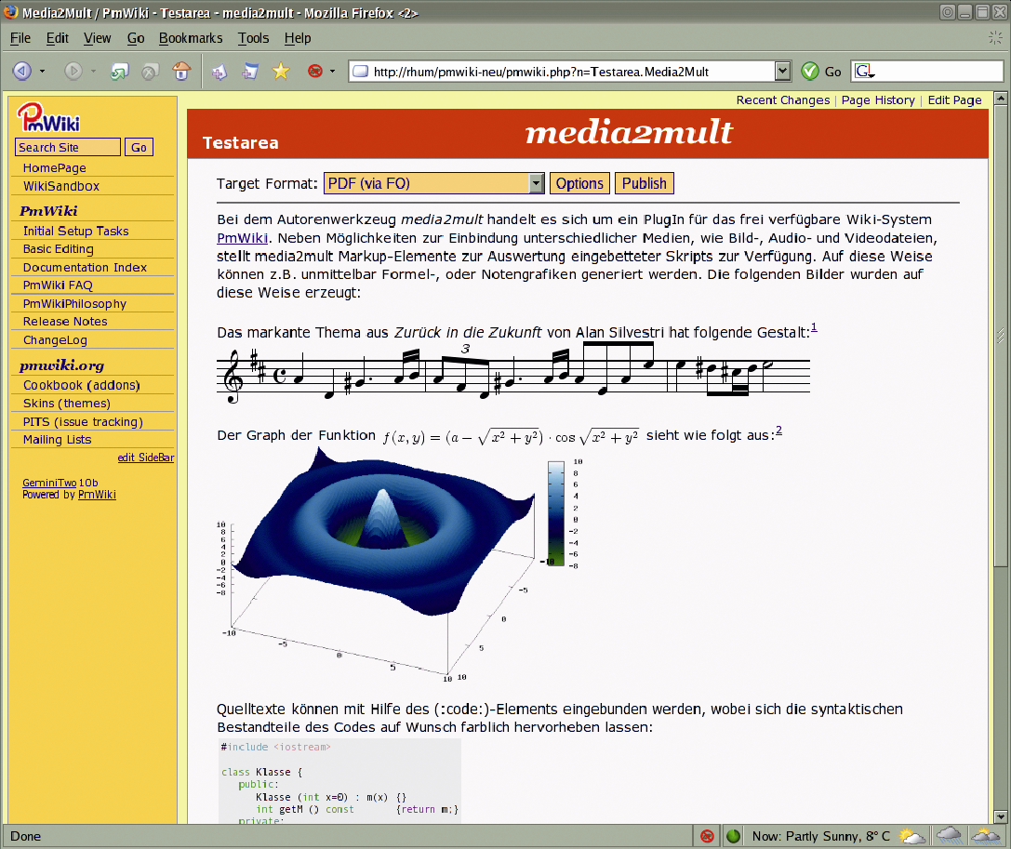Viewport: 1011px width, 849px height.
Task: Open the Go menu
Action: [136, 38]
